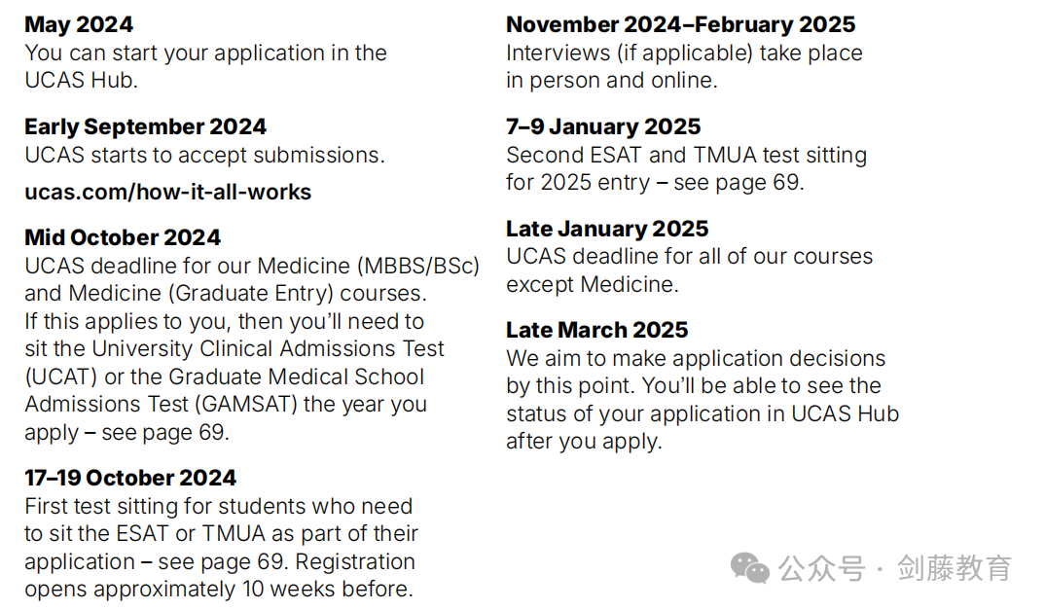The image size is (1045, 610).
Task: Click the 'Interviews (if applicable) take place' line
Action: point(684,54)
